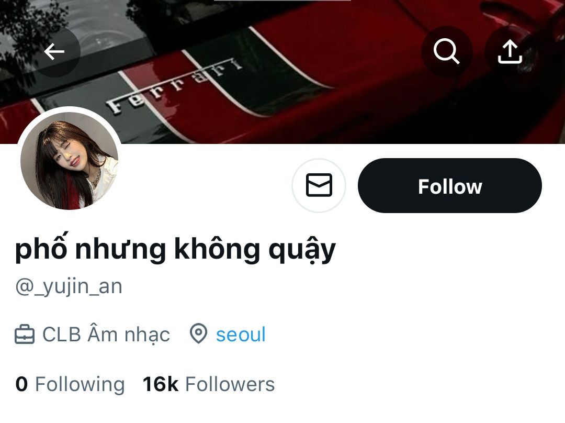Click the 16k follower count
Viewport: 565px width, 423px height.
[161, 384]
